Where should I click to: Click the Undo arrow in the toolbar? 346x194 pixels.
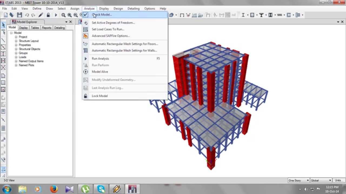(x=27, y=15)
